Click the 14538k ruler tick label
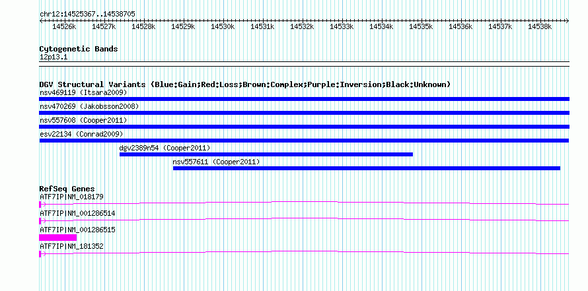The image size is (588, 291). pos(540,26)
